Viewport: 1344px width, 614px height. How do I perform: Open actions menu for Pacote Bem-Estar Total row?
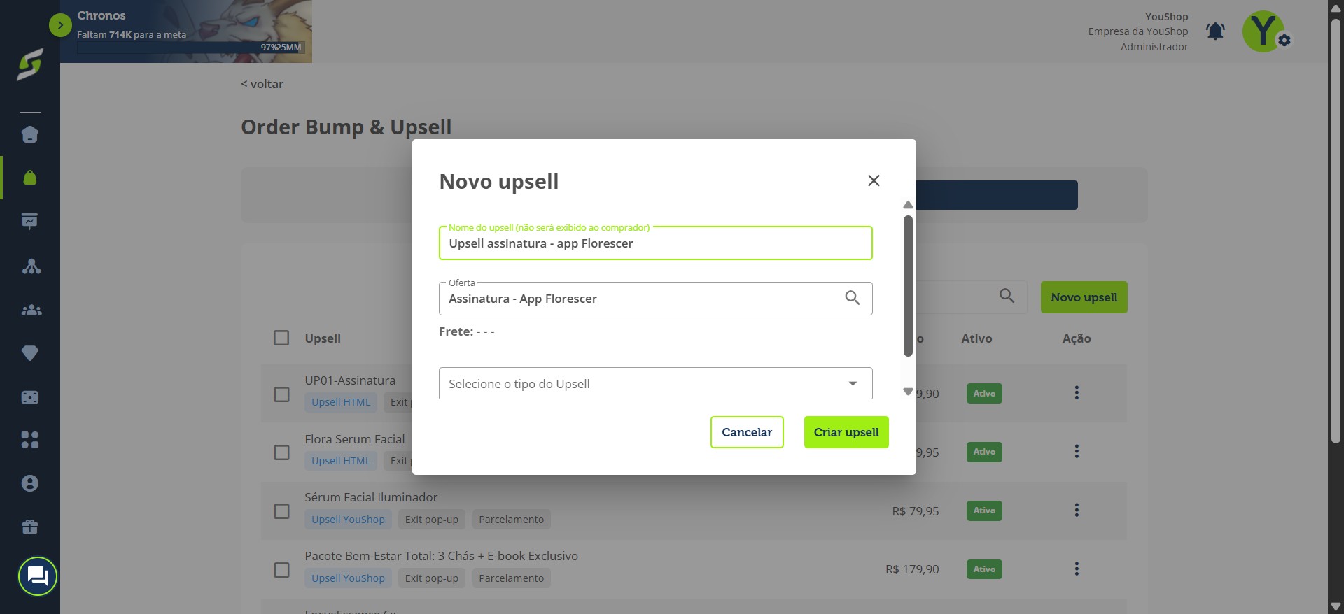pyautogui.click(x=1077, y=569)
